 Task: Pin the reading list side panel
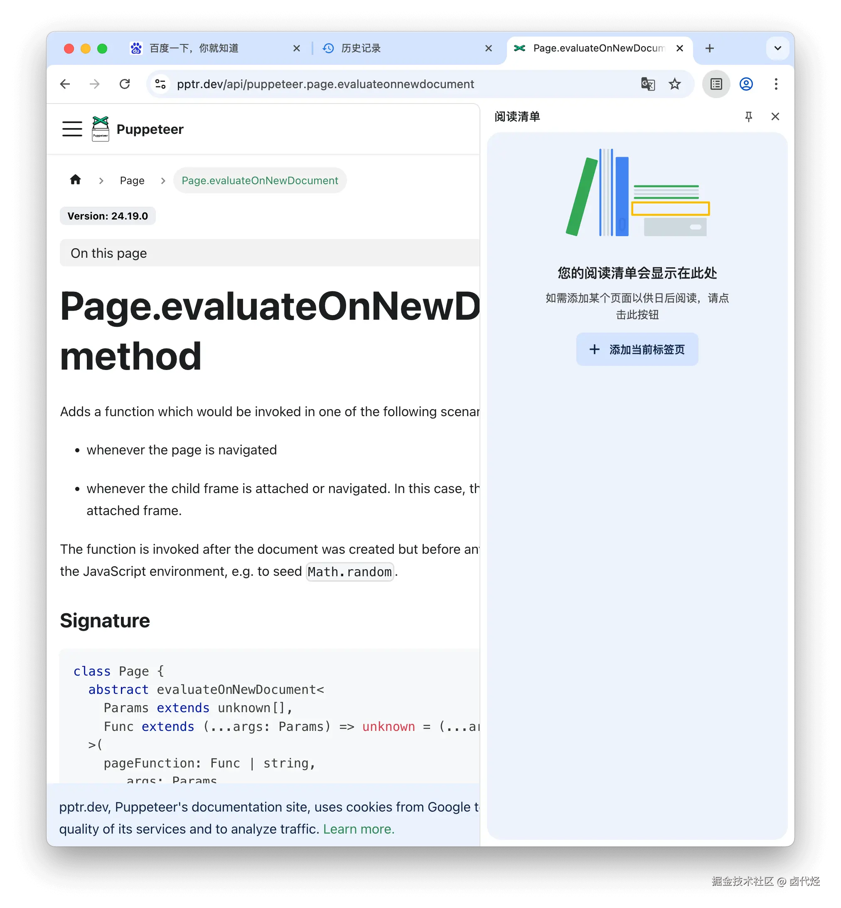pyautogui.click(x=748, y=116)
